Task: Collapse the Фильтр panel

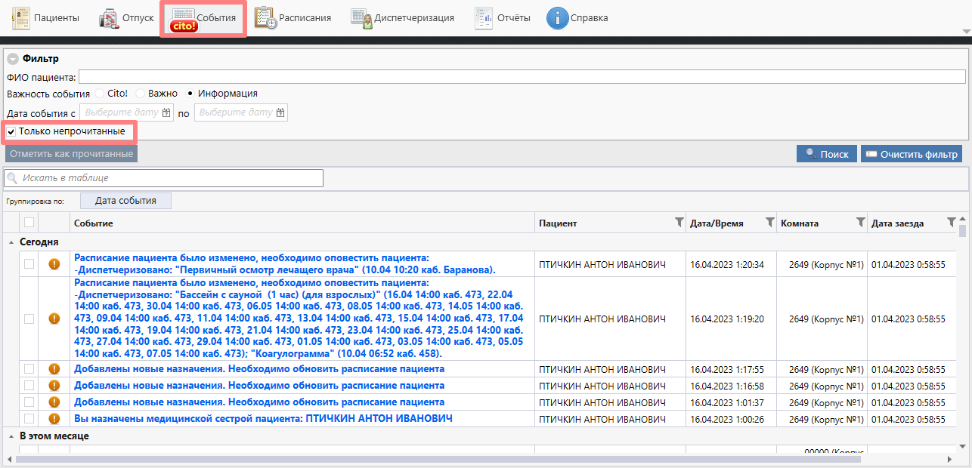Action: coord(13,59)
